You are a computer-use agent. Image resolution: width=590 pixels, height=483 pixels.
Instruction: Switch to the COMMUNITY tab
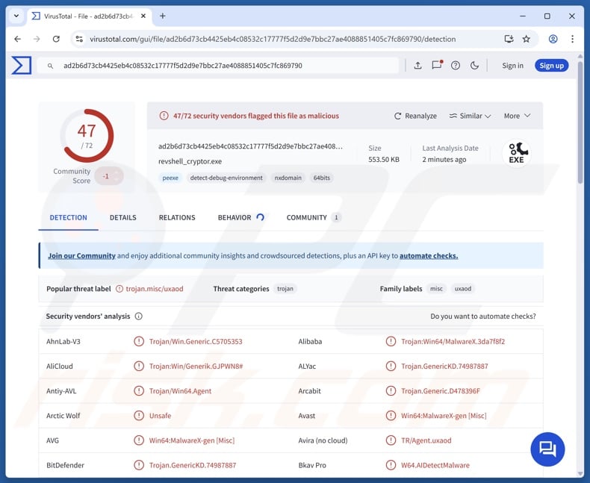[314, 217]
